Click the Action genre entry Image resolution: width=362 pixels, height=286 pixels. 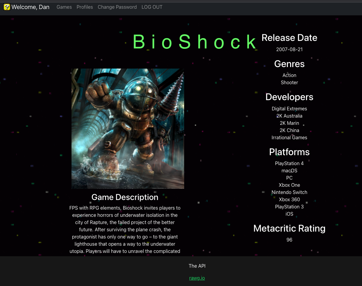pos(289,75)
